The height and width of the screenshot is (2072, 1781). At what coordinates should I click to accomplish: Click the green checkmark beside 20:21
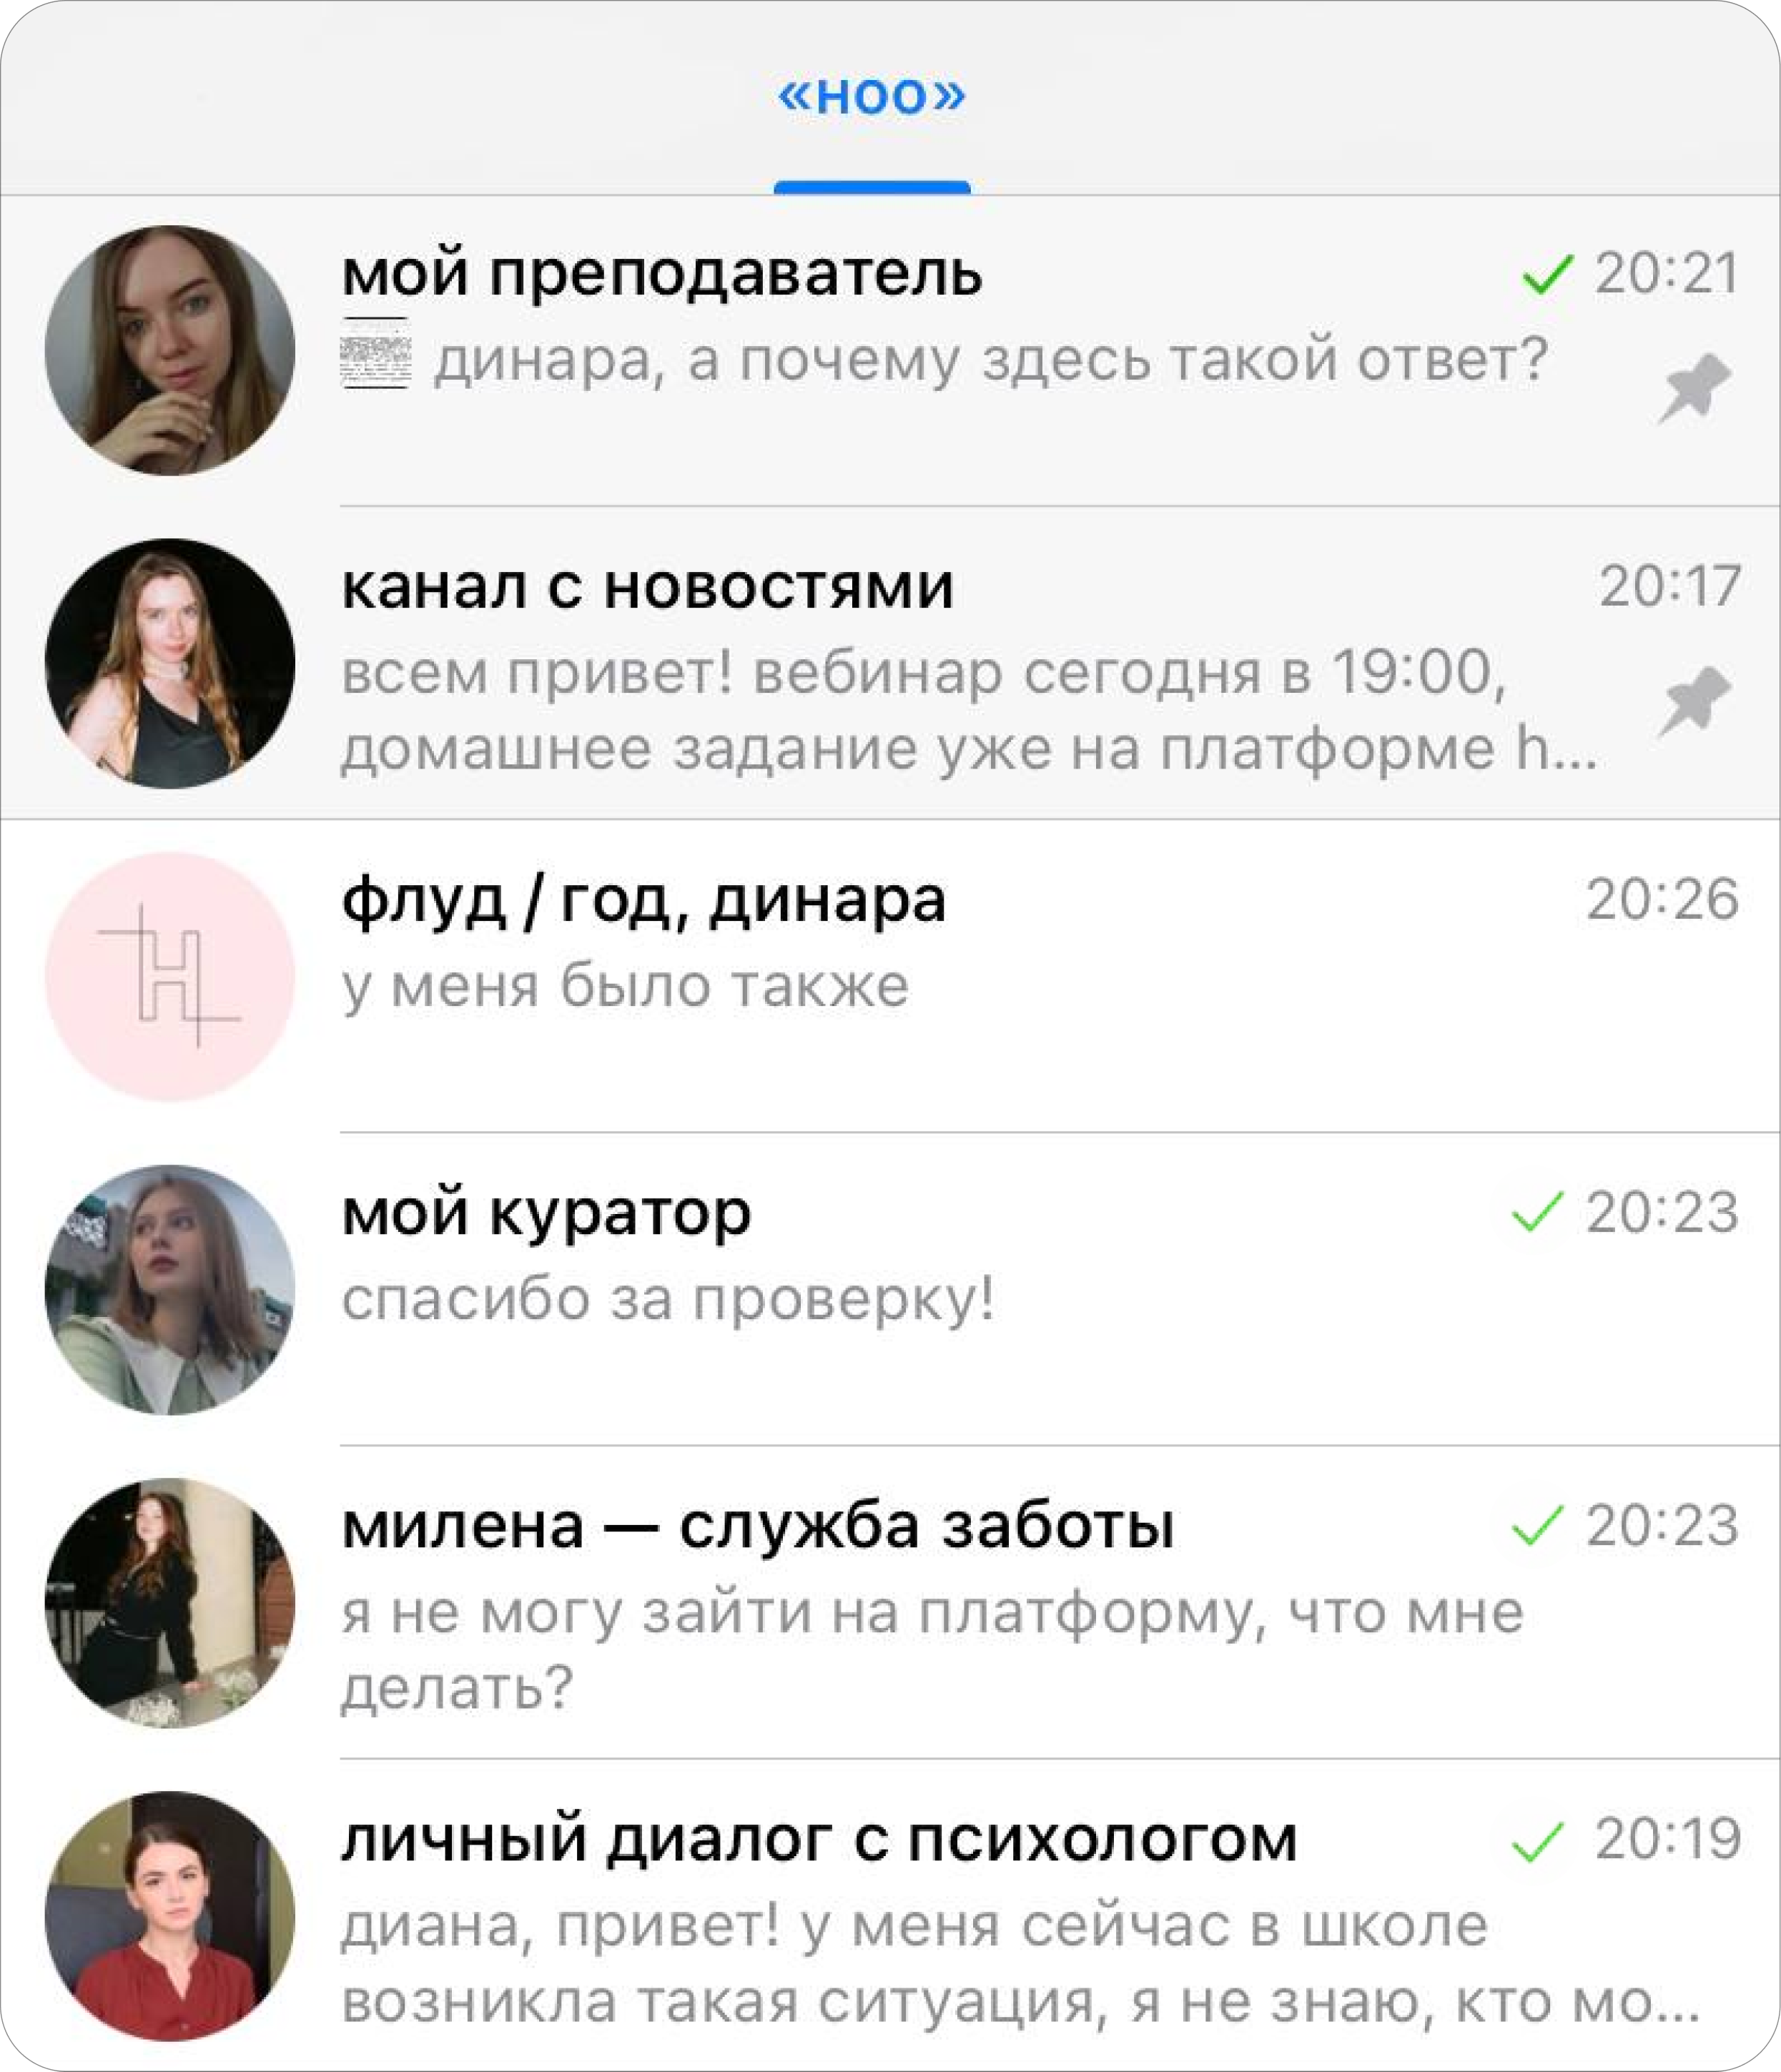click(x=1547, y=274)
